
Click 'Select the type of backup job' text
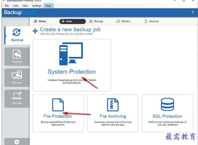point(66,34)
